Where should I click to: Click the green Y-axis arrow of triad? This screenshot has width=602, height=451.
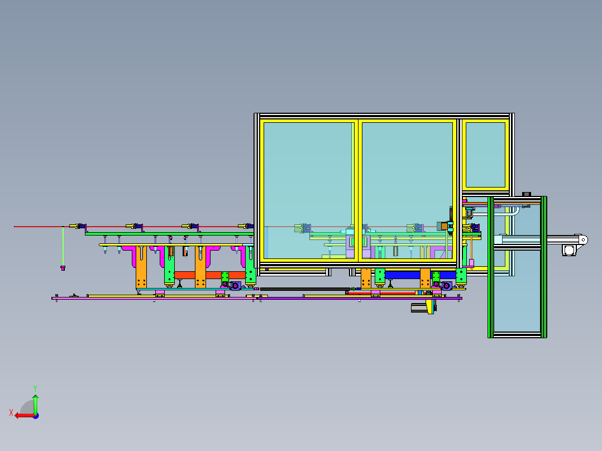(35, 404)
